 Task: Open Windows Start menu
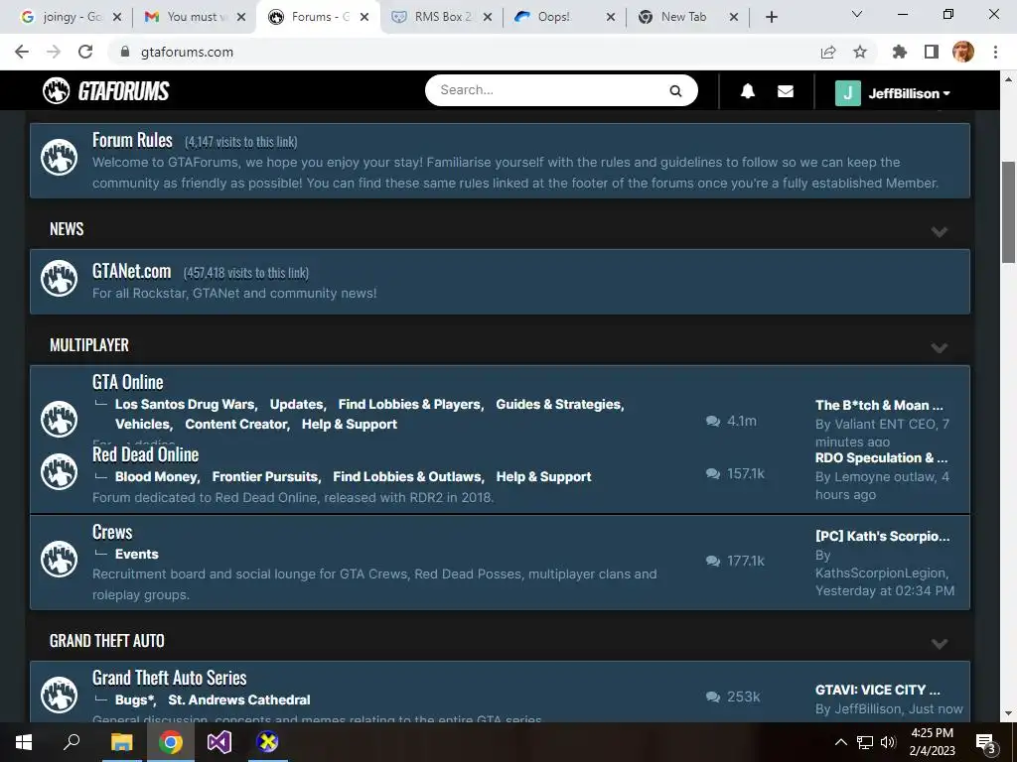[24, 742]
